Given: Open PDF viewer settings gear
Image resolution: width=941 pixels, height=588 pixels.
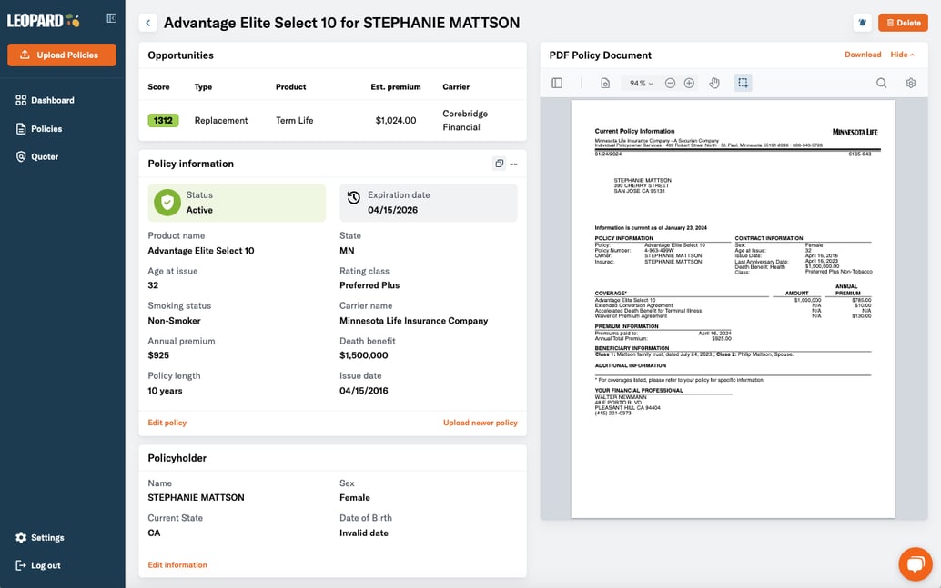Looking at the screenshot, I should click(911, 83).
